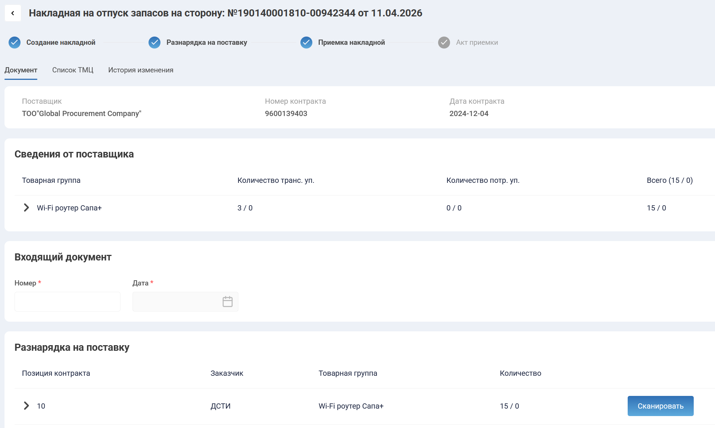Image resolution: width=715 pixels, height=428 pixels.
Task: Switch to the Документ tab
Action: coord(21,70)
